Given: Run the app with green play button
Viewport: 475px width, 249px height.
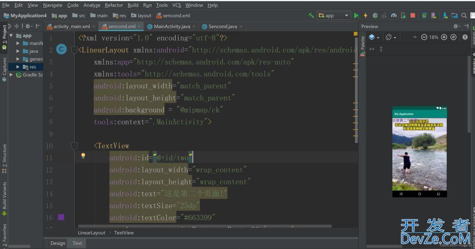Looking at the screenshot, I should (357, 16).
